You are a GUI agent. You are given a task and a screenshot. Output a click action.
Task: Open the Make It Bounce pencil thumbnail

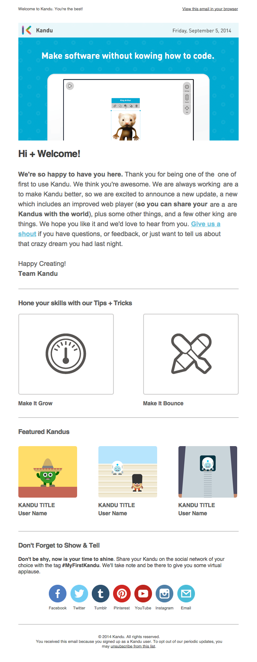click(x=191, y=354)
